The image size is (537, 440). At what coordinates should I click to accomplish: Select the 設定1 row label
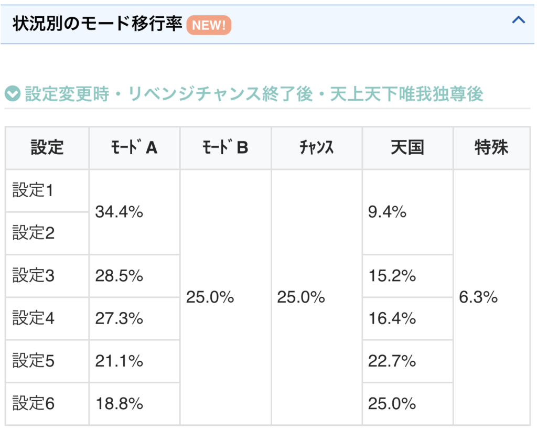pyautogui.click(x=34, y=190)
